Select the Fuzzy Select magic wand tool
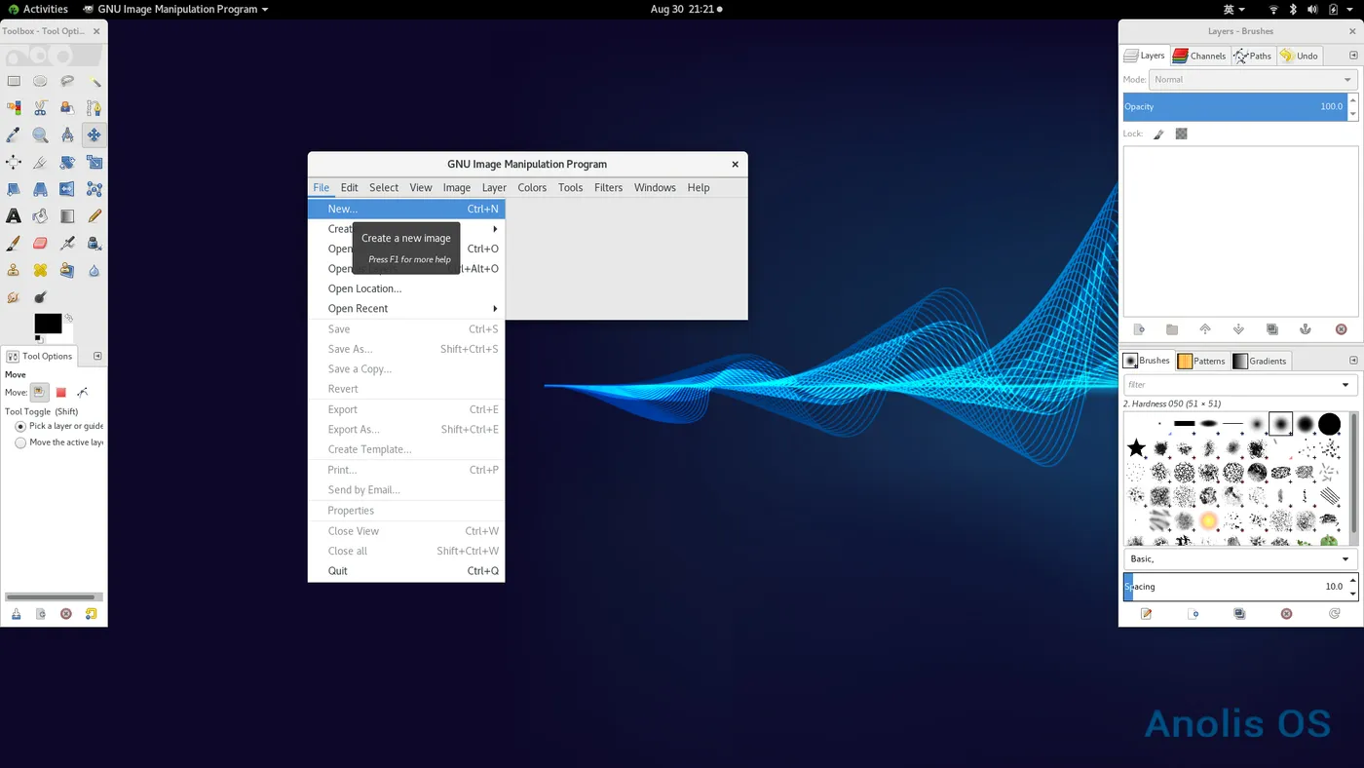The width and height of the screenshot is (1364, 768). (x=94, y=81)
